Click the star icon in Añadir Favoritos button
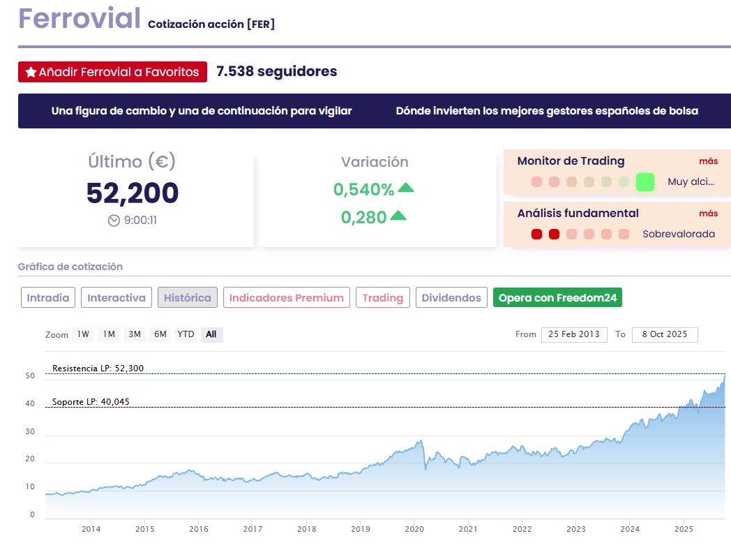The height and width of the screenshot is (543, 731). click(31, 72)
